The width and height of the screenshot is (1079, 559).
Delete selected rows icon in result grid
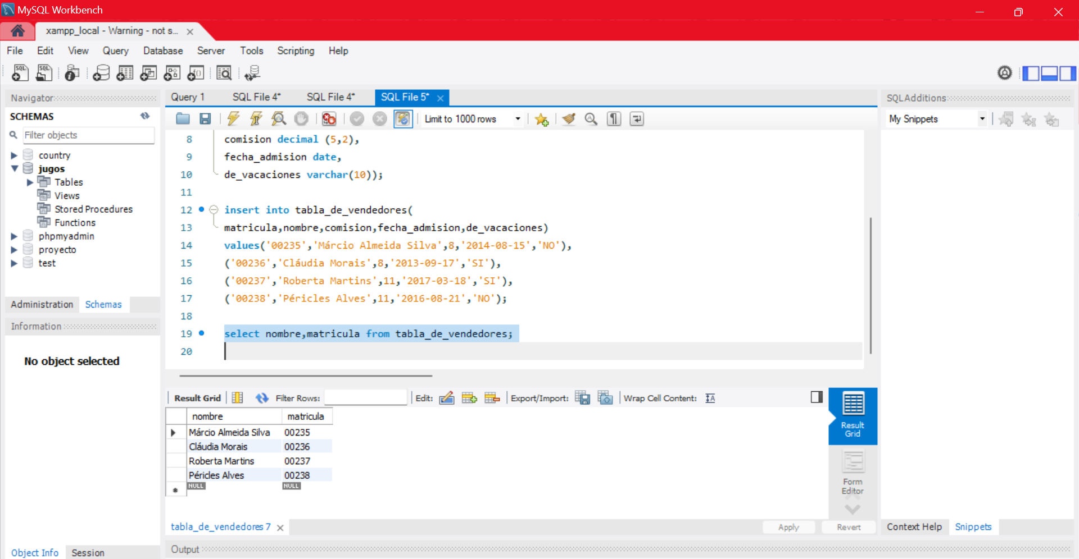(x=492, y=398)
